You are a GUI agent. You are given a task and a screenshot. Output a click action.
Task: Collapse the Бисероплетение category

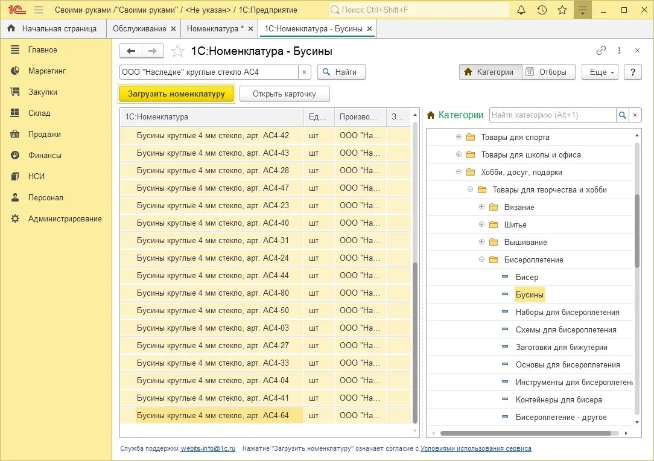click(481, 259)
